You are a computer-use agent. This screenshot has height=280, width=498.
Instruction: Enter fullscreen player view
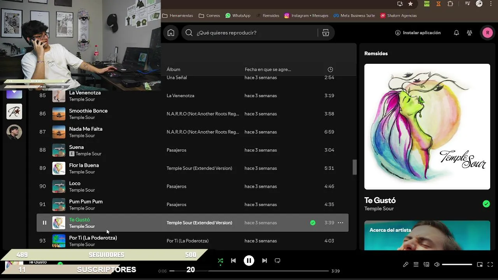point(490,264)
